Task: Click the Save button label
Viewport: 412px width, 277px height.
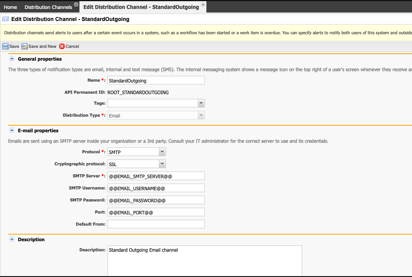Action: tap(14, 46)
